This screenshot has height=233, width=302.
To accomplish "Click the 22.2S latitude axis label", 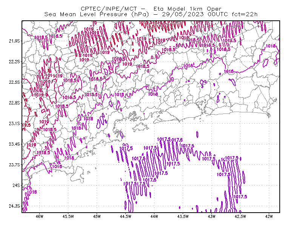I will point(14,61).
